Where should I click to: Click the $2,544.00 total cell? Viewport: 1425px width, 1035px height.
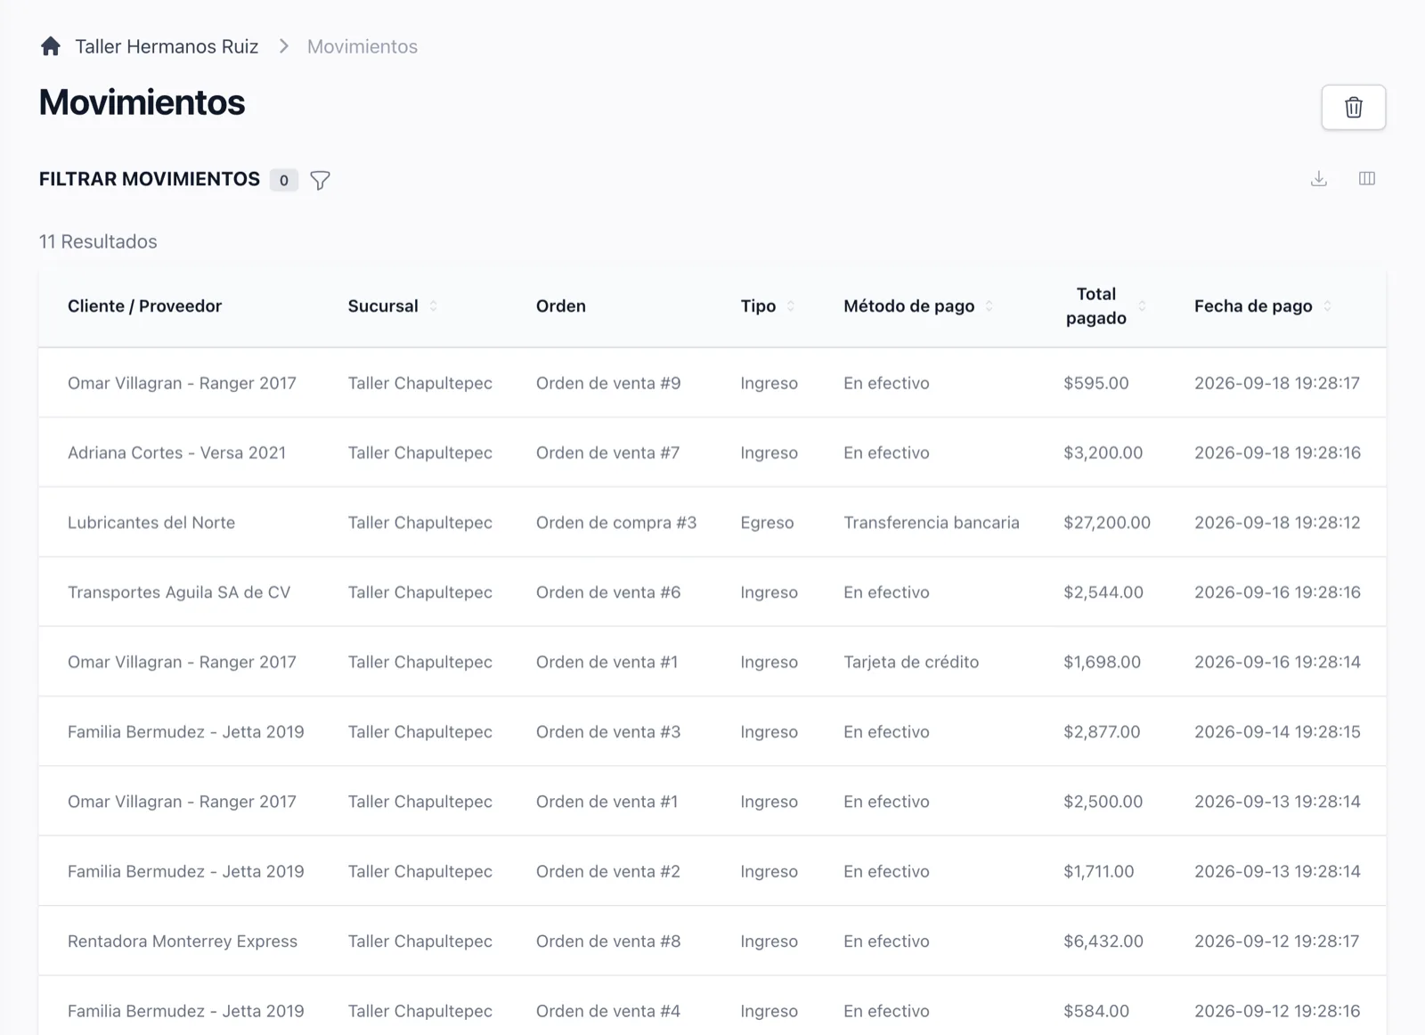pos(1103,592)
